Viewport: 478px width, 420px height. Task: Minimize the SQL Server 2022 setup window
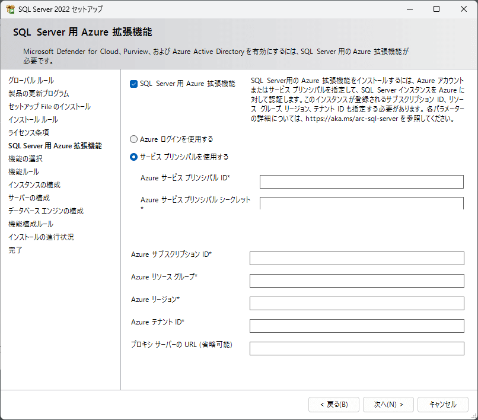pyautogui.click(x=410, y=9)
